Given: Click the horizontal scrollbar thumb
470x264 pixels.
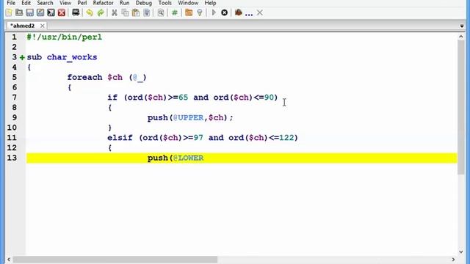Looking at the screenshot, I should [x=115, y=260].
